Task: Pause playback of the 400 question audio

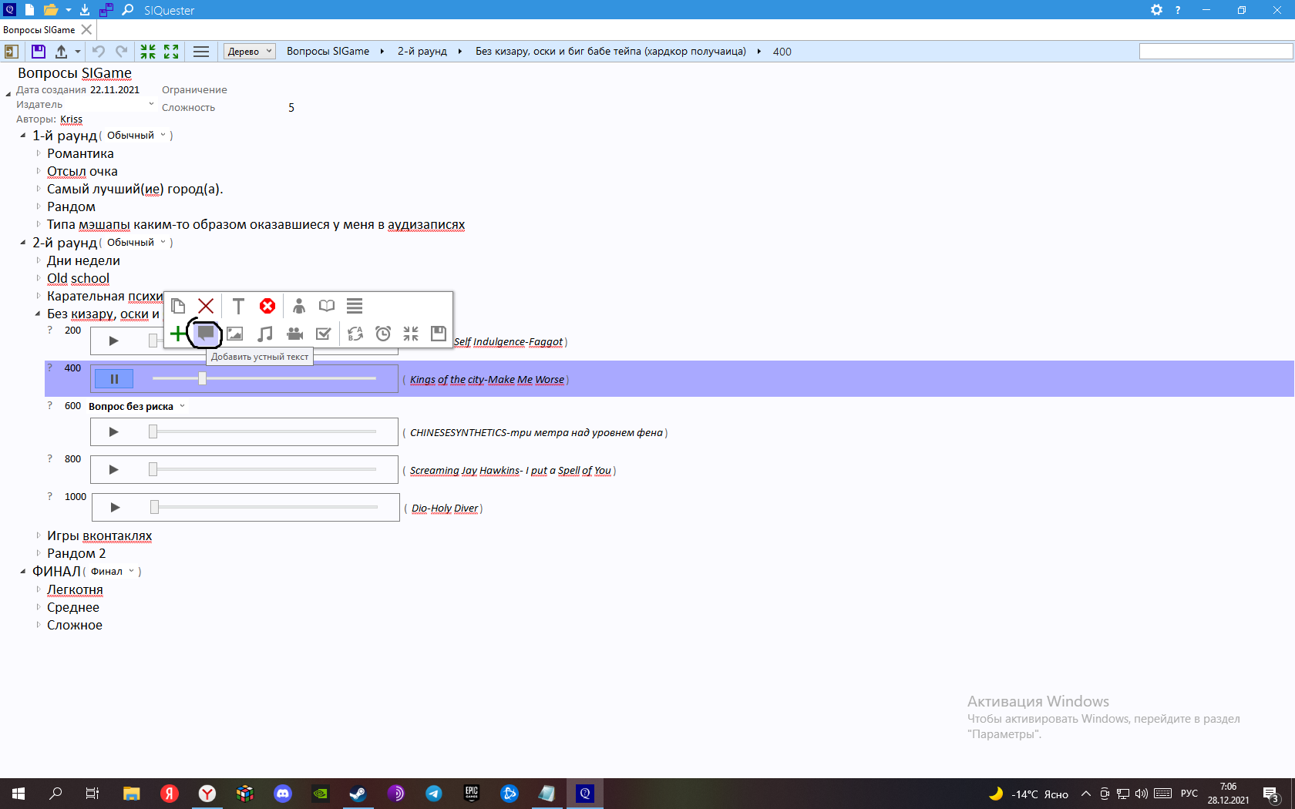Action: pos(114,378)
